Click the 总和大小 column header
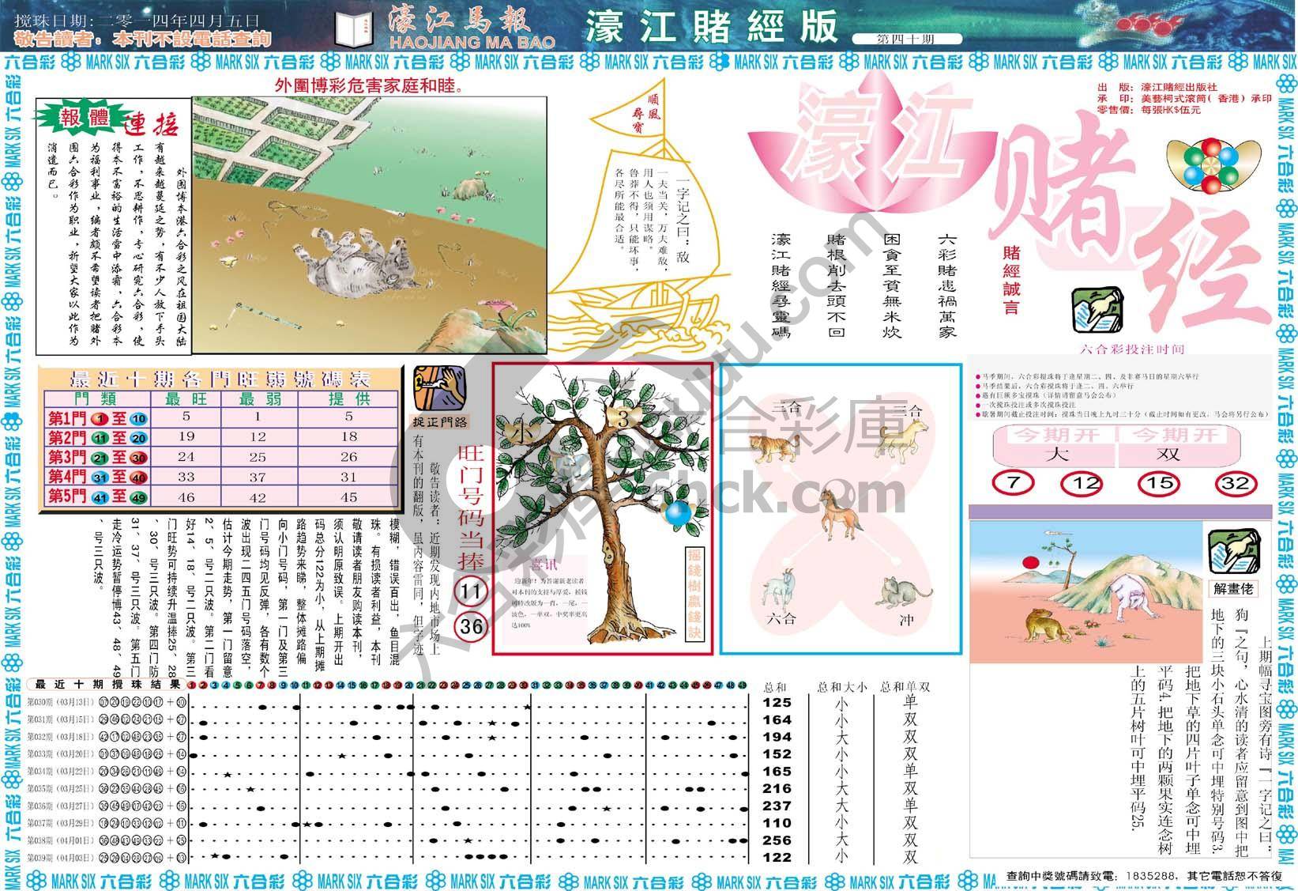 (x=842, y=687)
